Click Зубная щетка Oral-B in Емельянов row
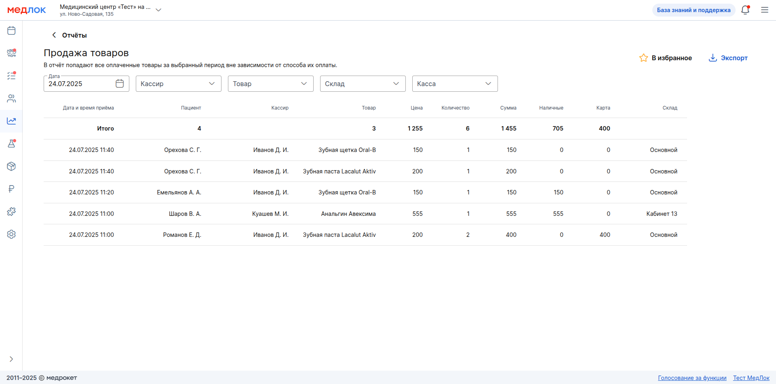 [347, 192]
